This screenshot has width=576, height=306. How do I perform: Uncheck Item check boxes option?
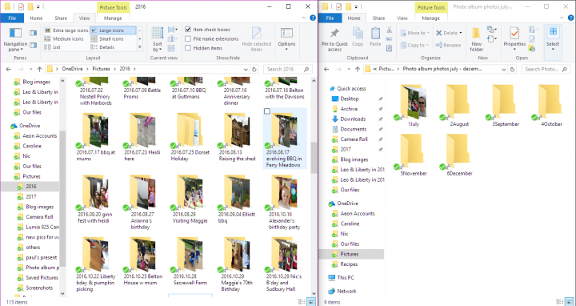(188, 30)
